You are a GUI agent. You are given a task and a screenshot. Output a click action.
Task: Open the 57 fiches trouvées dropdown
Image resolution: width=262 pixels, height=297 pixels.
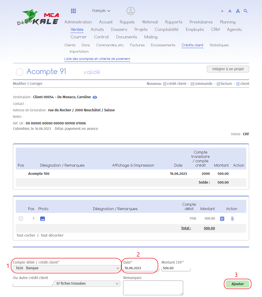click(87, 283)
